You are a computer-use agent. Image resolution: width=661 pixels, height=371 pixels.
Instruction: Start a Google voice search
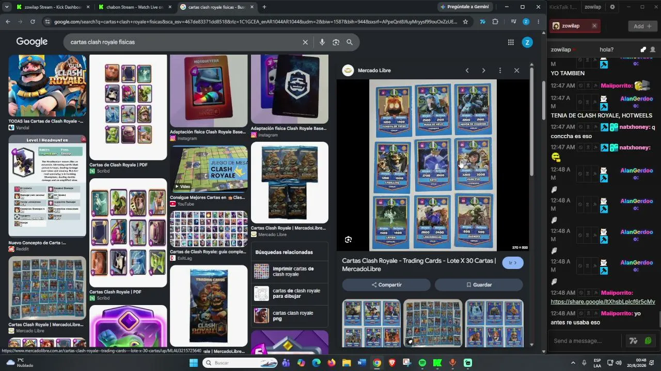[322, 42]
